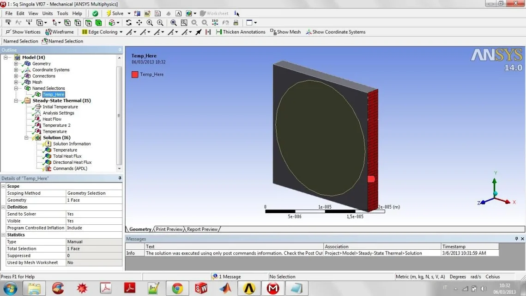The width and height of the screenshot is (526, 296).
Task: Switch to the Print Preview tab
Action: 169,229
